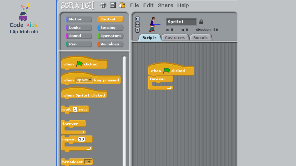Open the Share menu
The height and width of the screenshot is (166, 296).
pos(165,5)
